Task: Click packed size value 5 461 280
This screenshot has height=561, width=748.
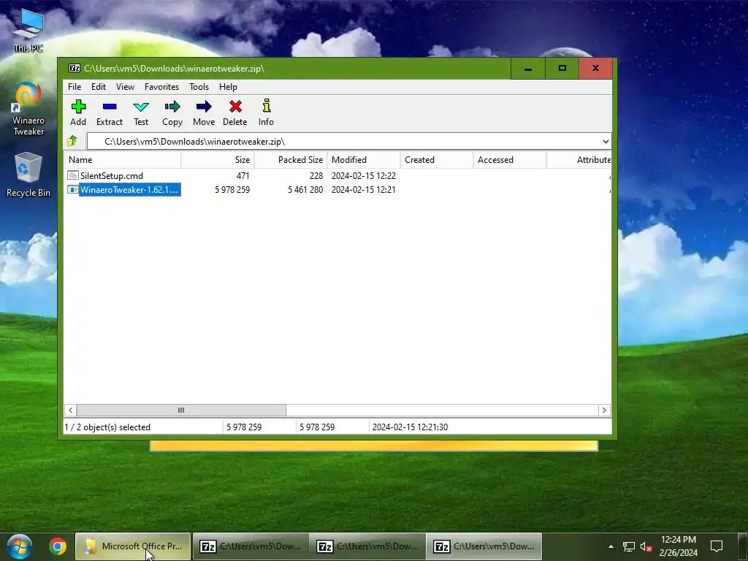Action: point(305,190)
